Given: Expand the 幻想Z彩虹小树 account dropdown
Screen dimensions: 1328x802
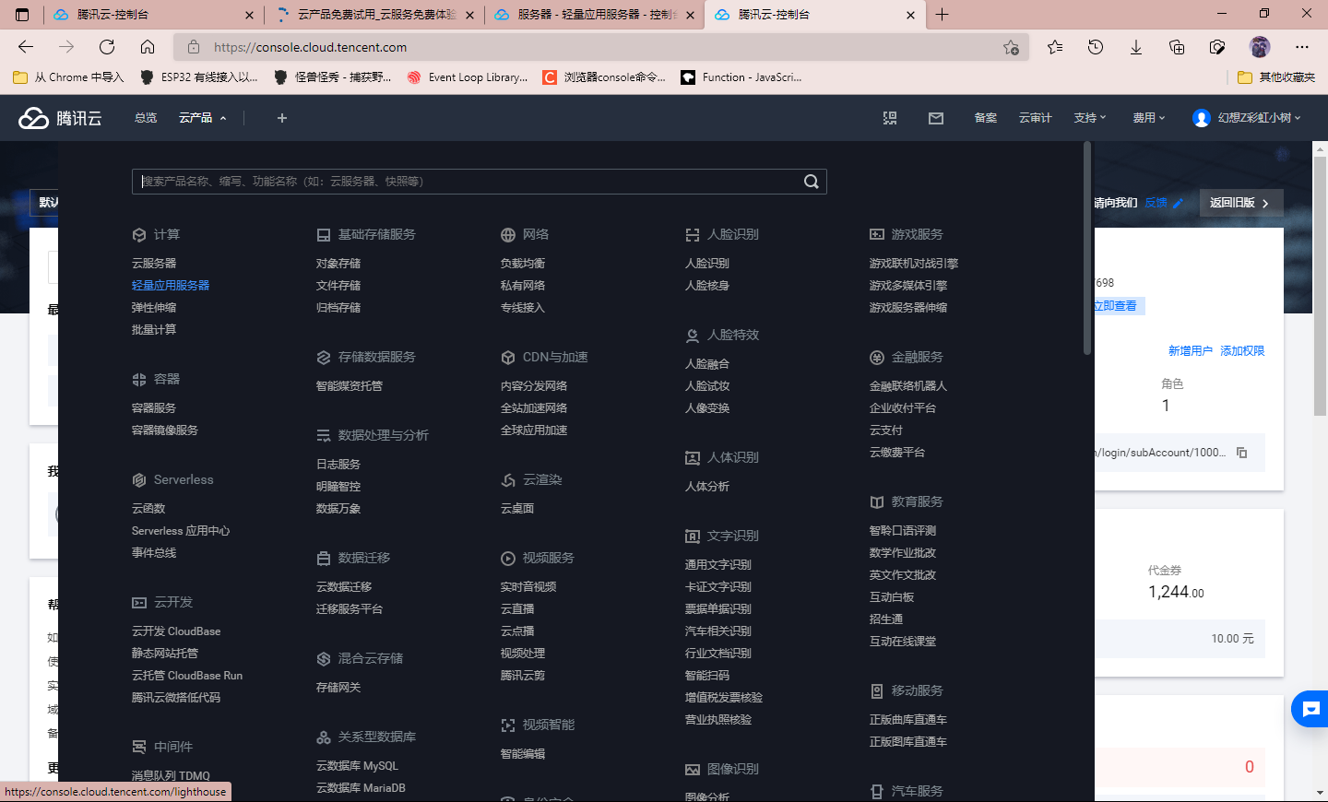Looking at the screenshot, I should coord(1260,118).
